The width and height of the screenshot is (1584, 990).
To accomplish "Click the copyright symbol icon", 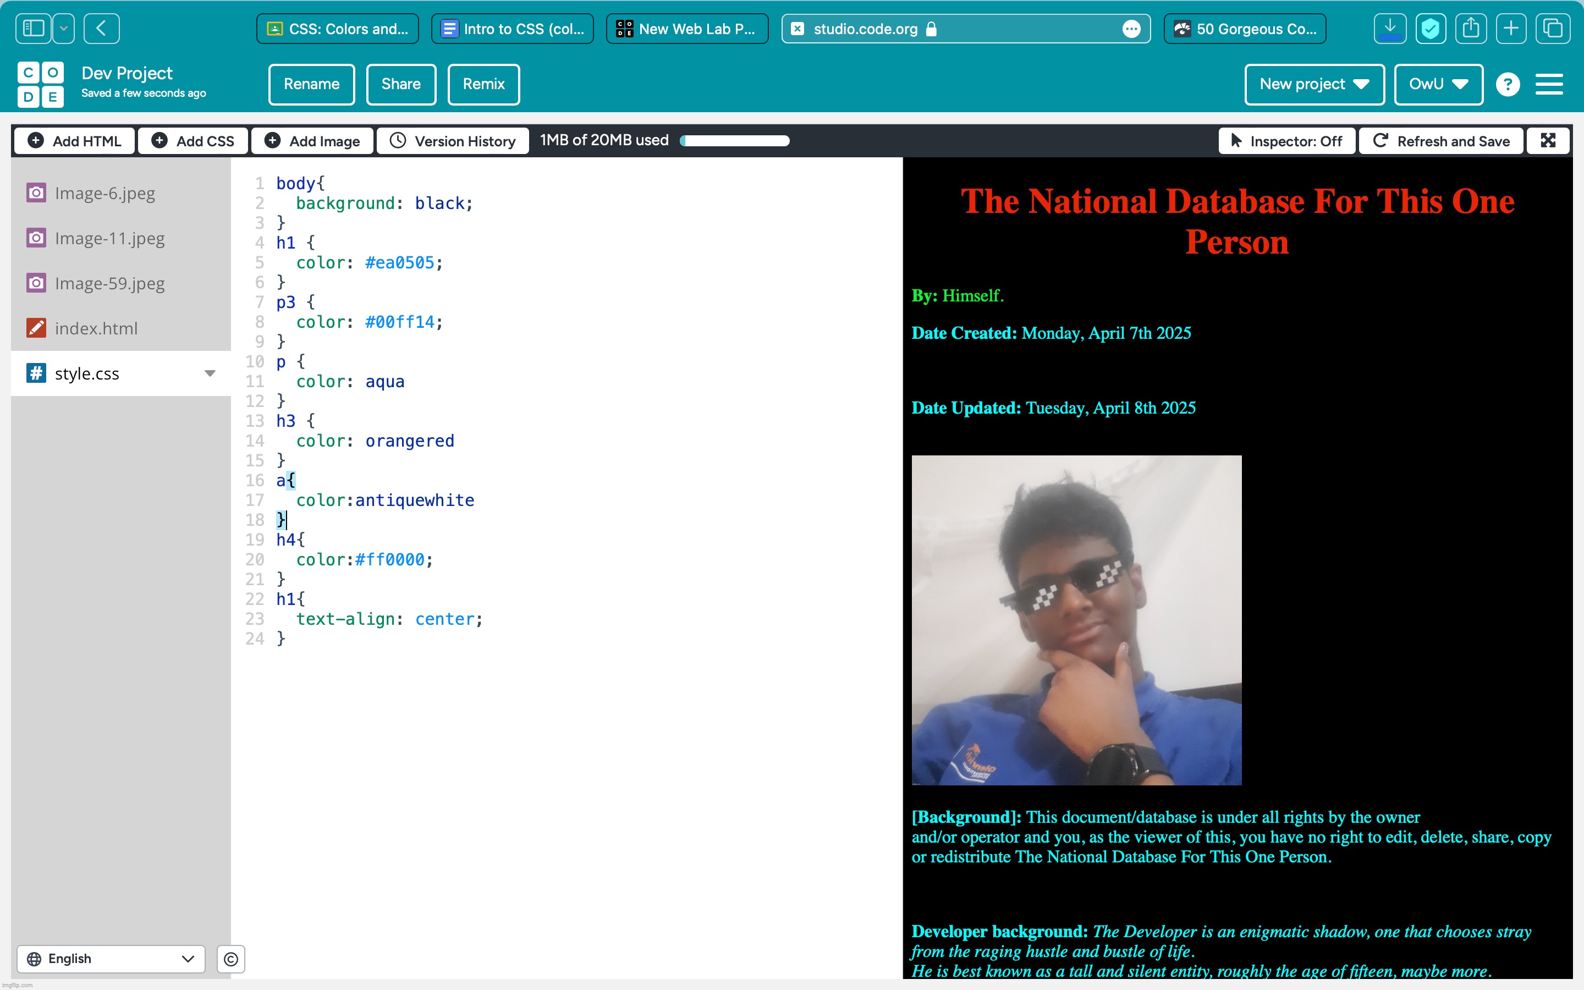I will (230, 959).
